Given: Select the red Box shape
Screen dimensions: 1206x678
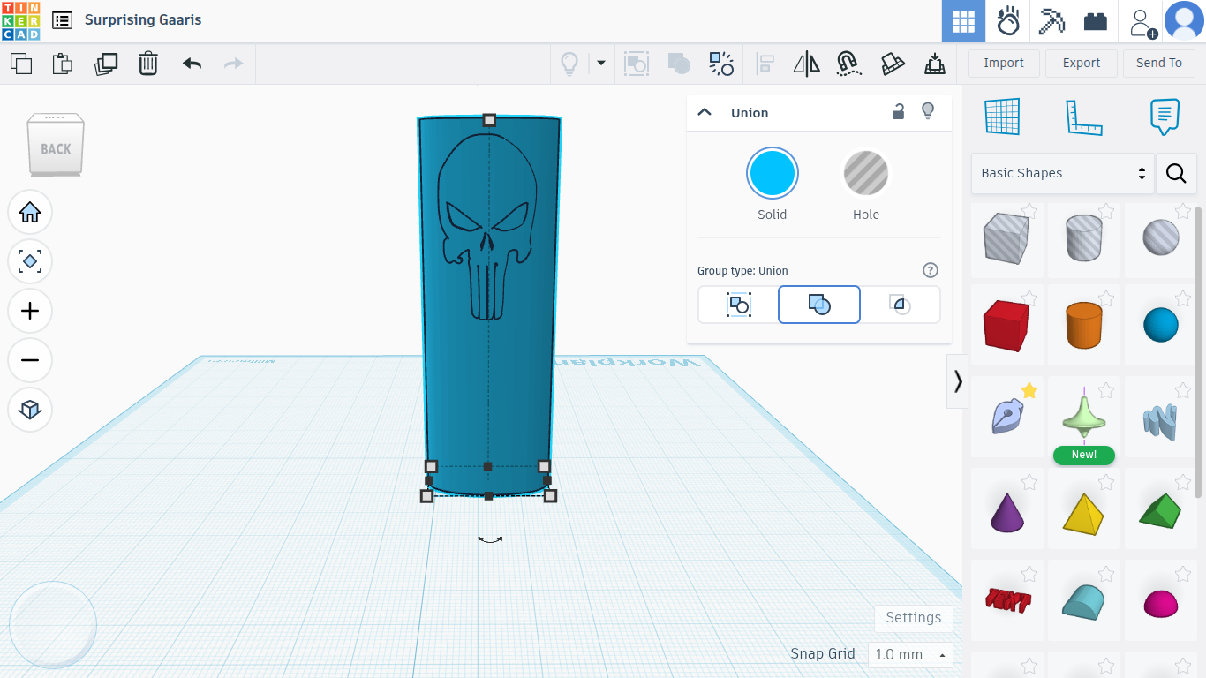Looking at the screenshot, I should 1006,324.
